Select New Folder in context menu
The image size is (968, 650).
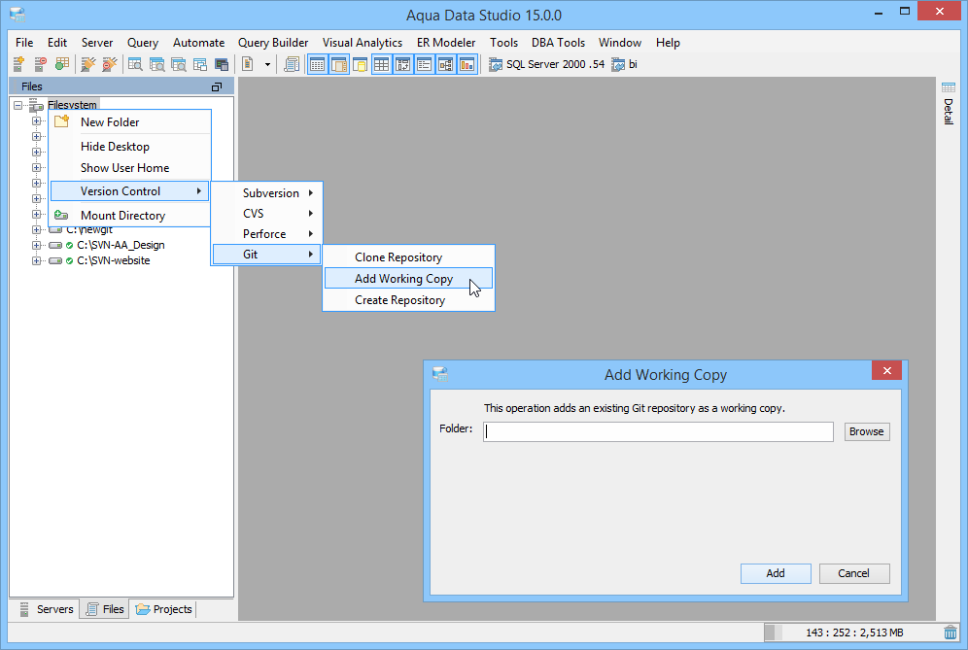pos(129,122)
